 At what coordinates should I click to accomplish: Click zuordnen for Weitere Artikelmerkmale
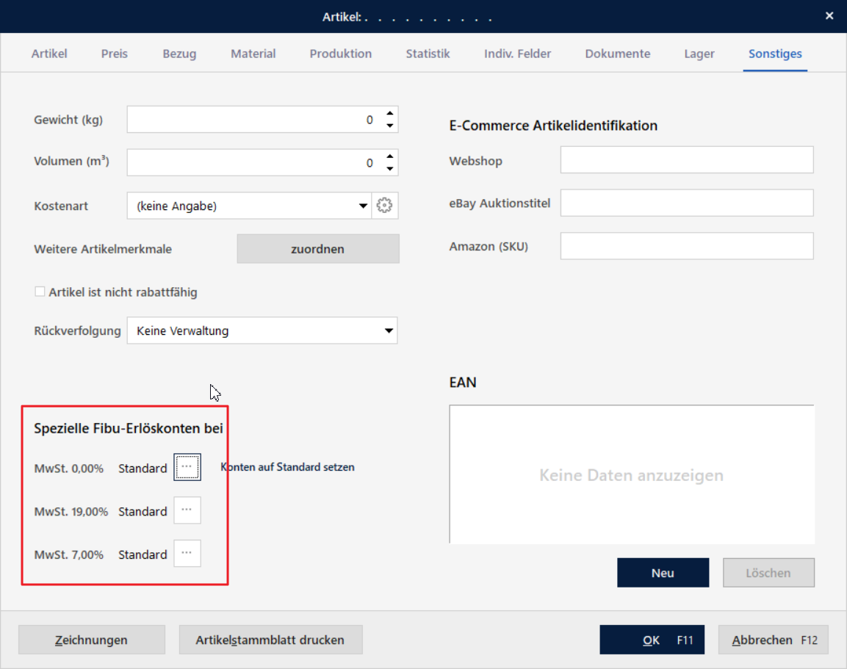(x=317, y=249)
